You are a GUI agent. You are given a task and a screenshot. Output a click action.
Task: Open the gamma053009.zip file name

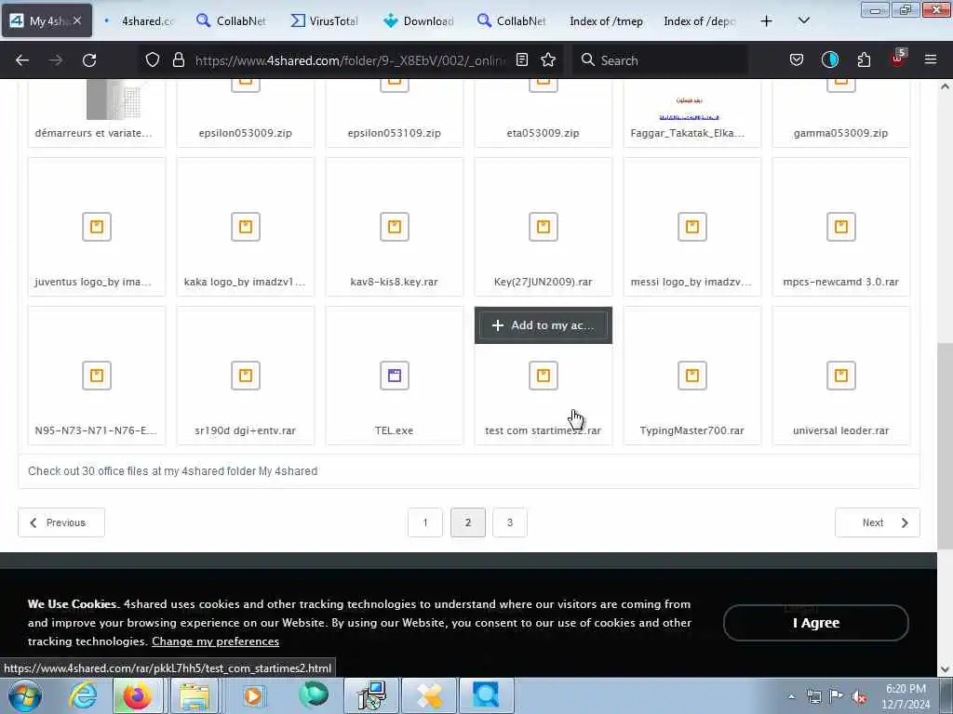[841, 133]
